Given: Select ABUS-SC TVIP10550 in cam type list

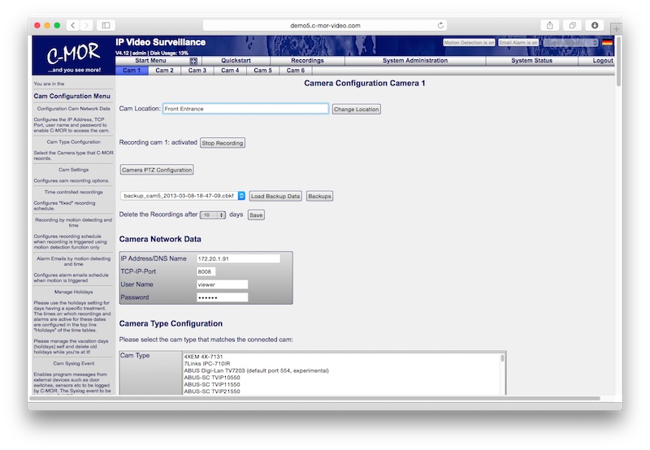Looking at the screenshot, I should (213, 378).
